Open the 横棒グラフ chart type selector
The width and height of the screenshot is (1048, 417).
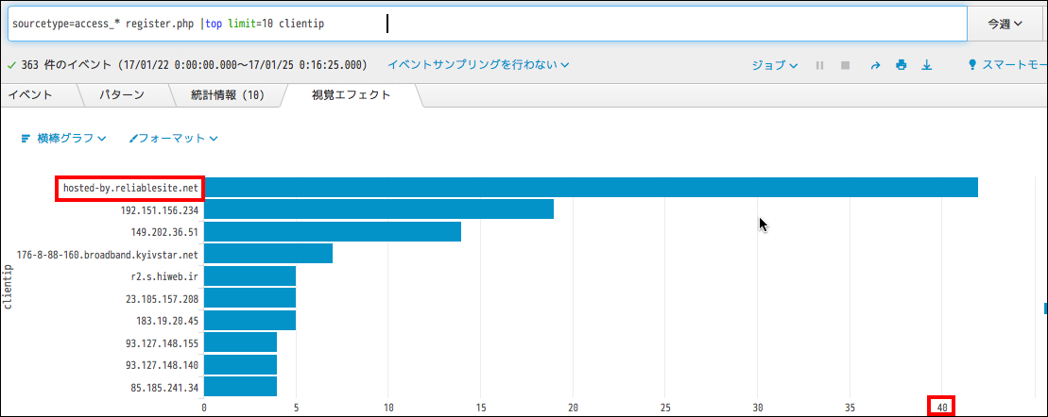click(63, 138)
